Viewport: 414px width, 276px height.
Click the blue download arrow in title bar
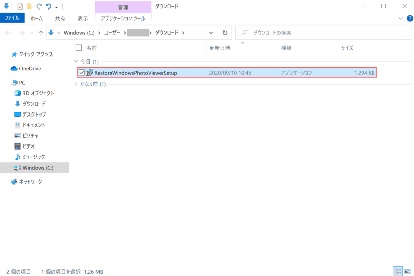pyautogui.click(x=6, y=6)
